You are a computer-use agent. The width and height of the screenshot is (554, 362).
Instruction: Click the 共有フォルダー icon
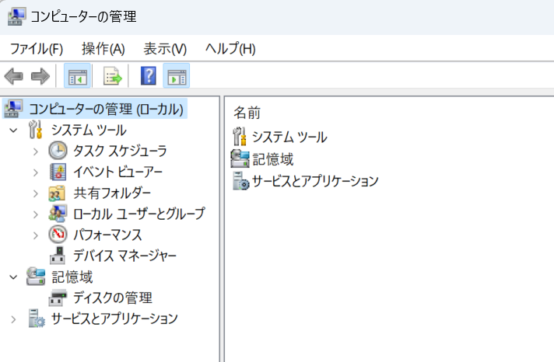point(57,193)
